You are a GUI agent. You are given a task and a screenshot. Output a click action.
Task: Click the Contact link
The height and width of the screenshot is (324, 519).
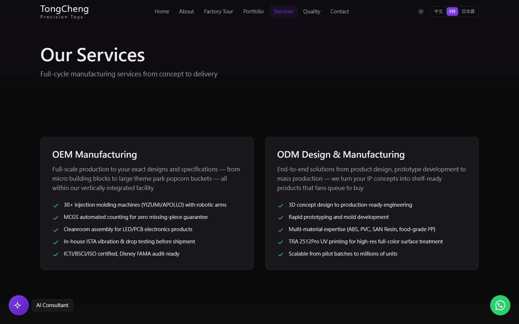click(x=339, y=11)
